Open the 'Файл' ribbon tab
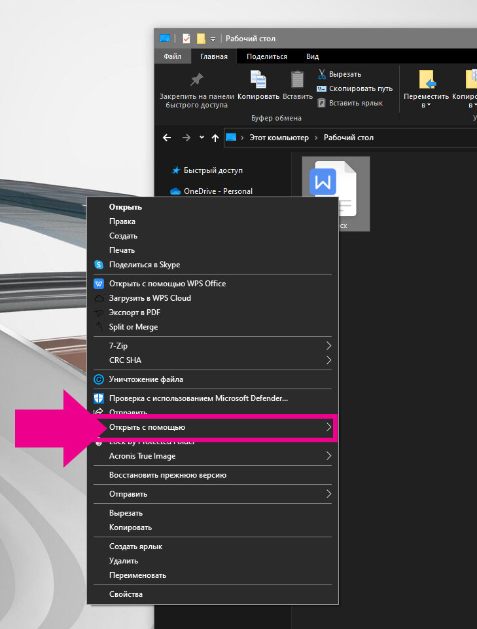 click(x=173, y=56)
